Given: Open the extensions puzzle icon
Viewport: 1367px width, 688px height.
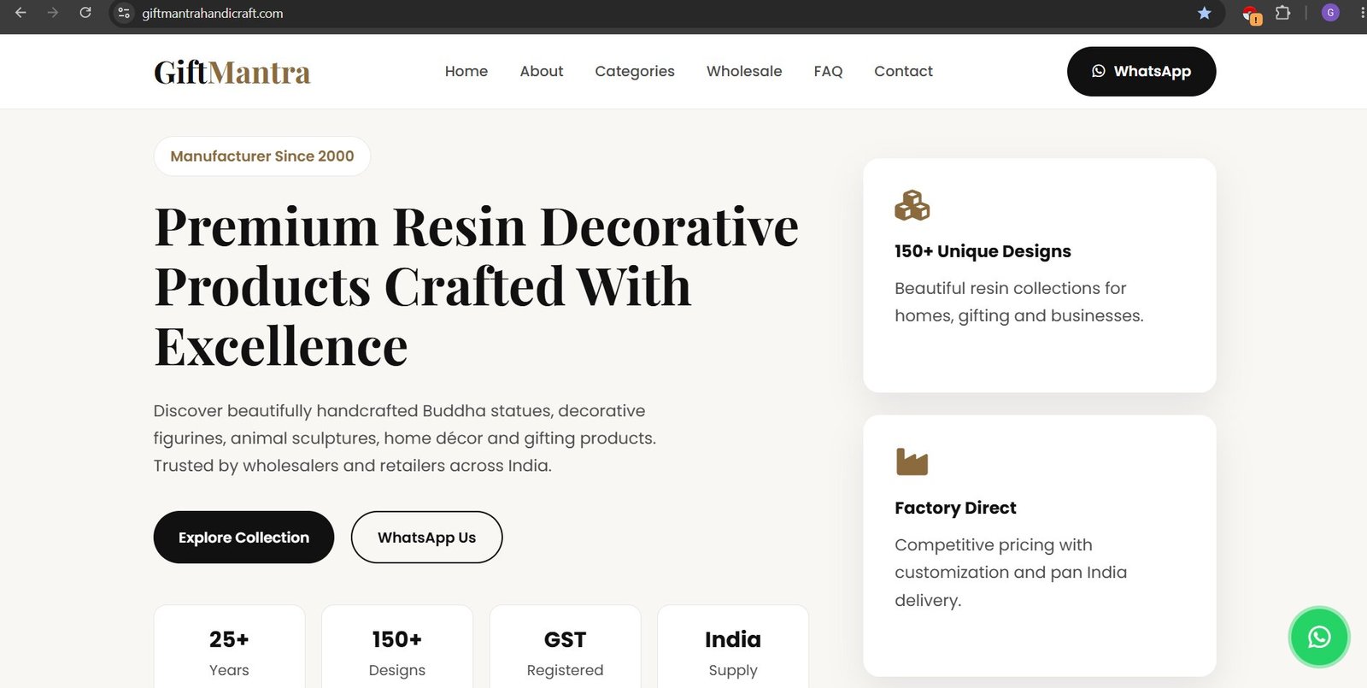Looking at the screenshot, I should click(1282, 13).
